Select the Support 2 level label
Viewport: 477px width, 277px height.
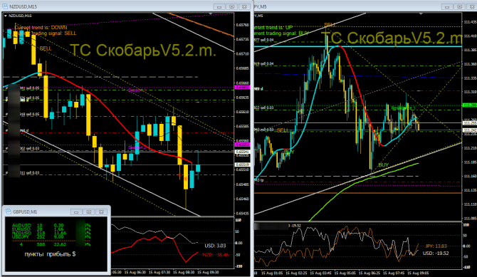tap(137, 147)
